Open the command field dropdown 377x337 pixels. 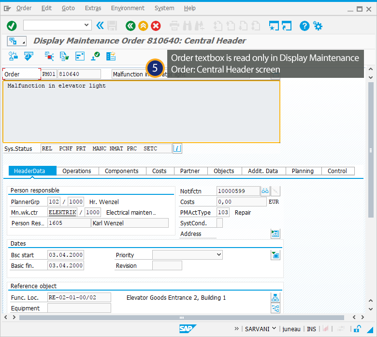(x=87, y=25)
